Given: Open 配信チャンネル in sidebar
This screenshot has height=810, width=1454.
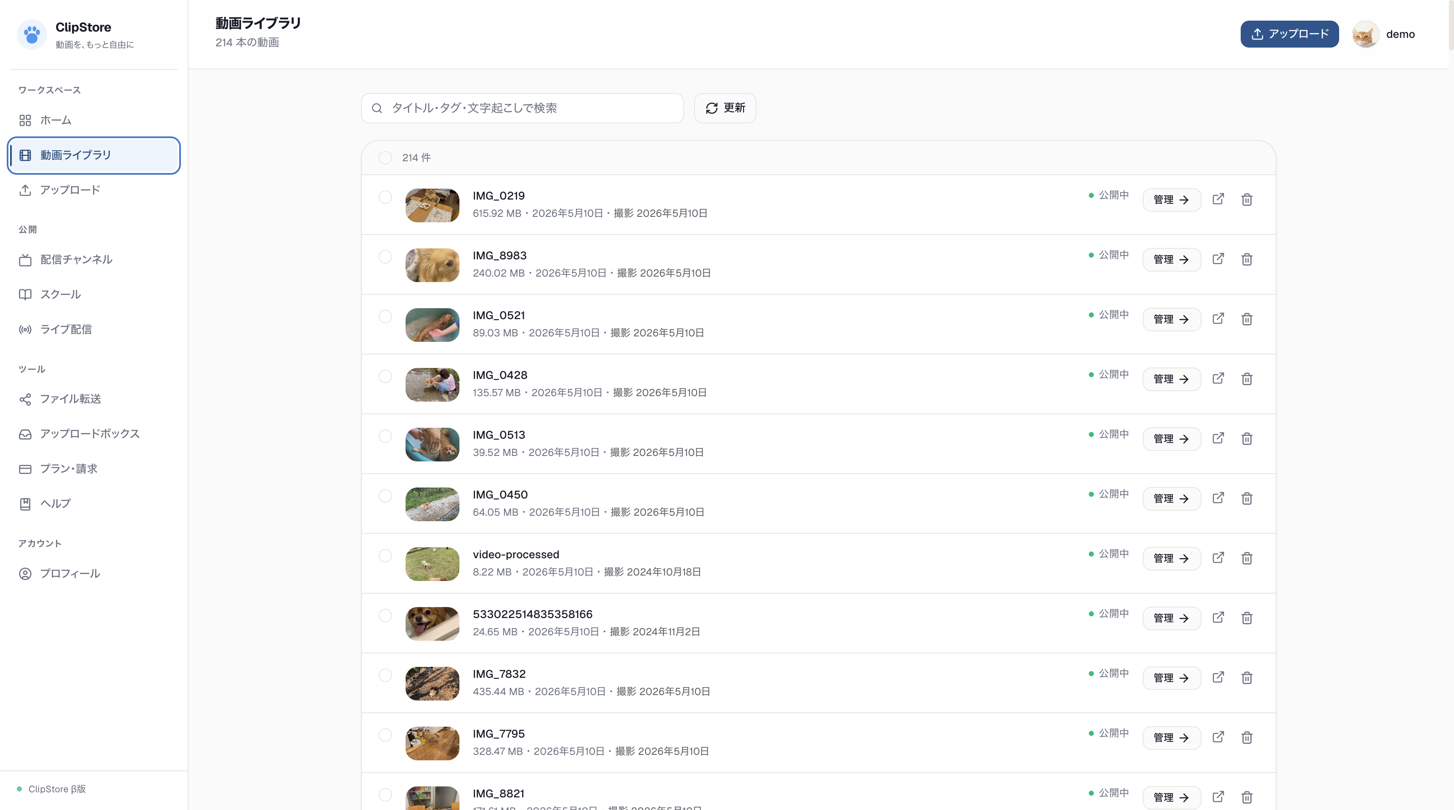Looking at the screenshot, I should (94, 260).
